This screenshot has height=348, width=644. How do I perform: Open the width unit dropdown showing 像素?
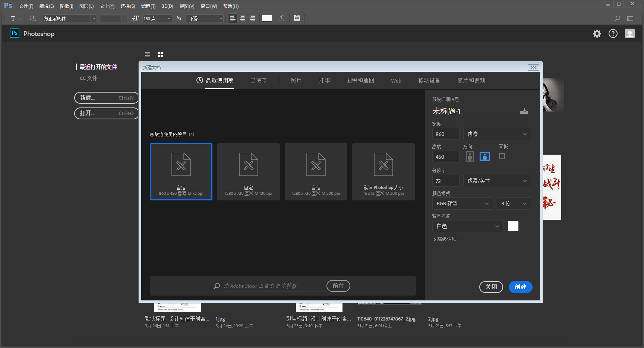click(x=497, y=134)
